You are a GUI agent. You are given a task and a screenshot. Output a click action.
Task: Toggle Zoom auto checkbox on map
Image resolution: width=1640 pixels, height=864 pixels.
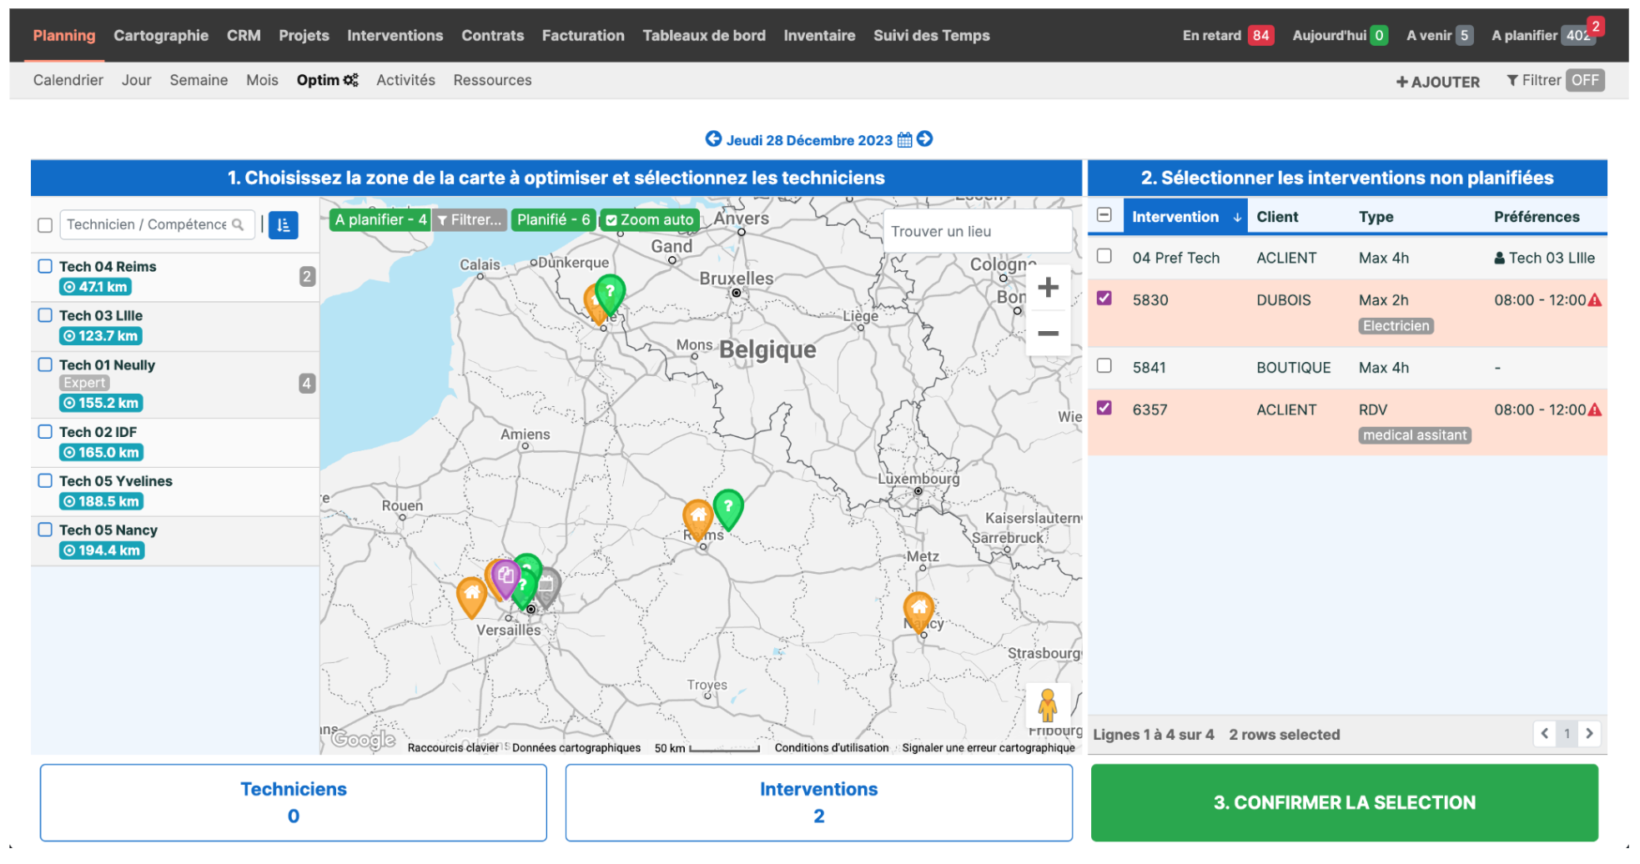tap(611, 220)
